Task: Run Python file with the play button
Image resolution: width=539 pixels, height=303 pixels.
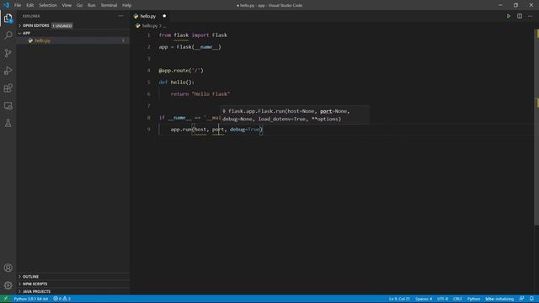Action: (x=509, y=16)
